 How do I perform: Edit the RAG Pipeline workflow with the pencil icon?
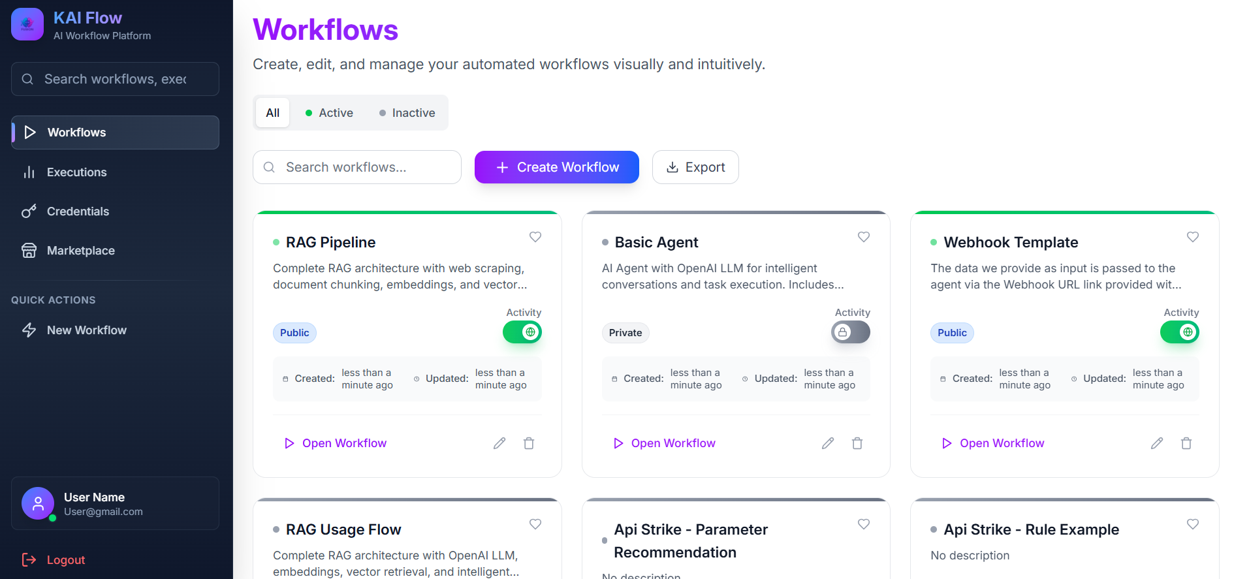pos(499,443)
